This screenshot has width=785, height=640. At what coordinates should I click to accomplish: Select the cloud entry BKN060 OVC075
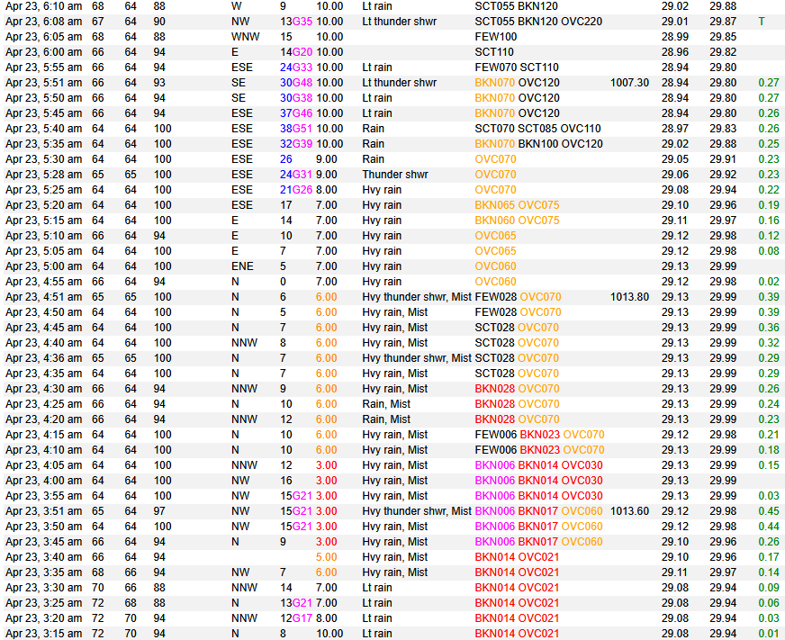tap(517, 221)
